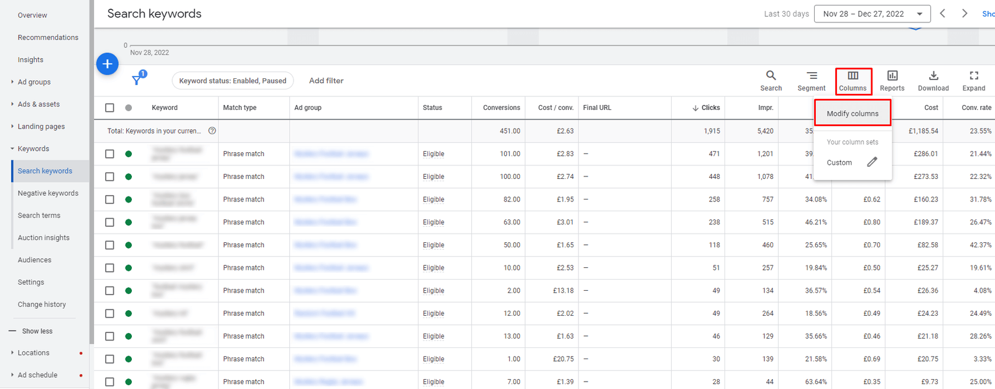Tick checkbox for the 100.00 conversions row
Image resolution: width=995 pixels, height=389 pixels.
[x=109, y=176]
